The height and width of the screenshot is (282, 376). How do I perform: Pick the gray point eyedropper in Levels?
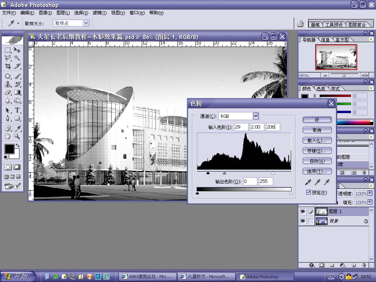coord(317,182)
